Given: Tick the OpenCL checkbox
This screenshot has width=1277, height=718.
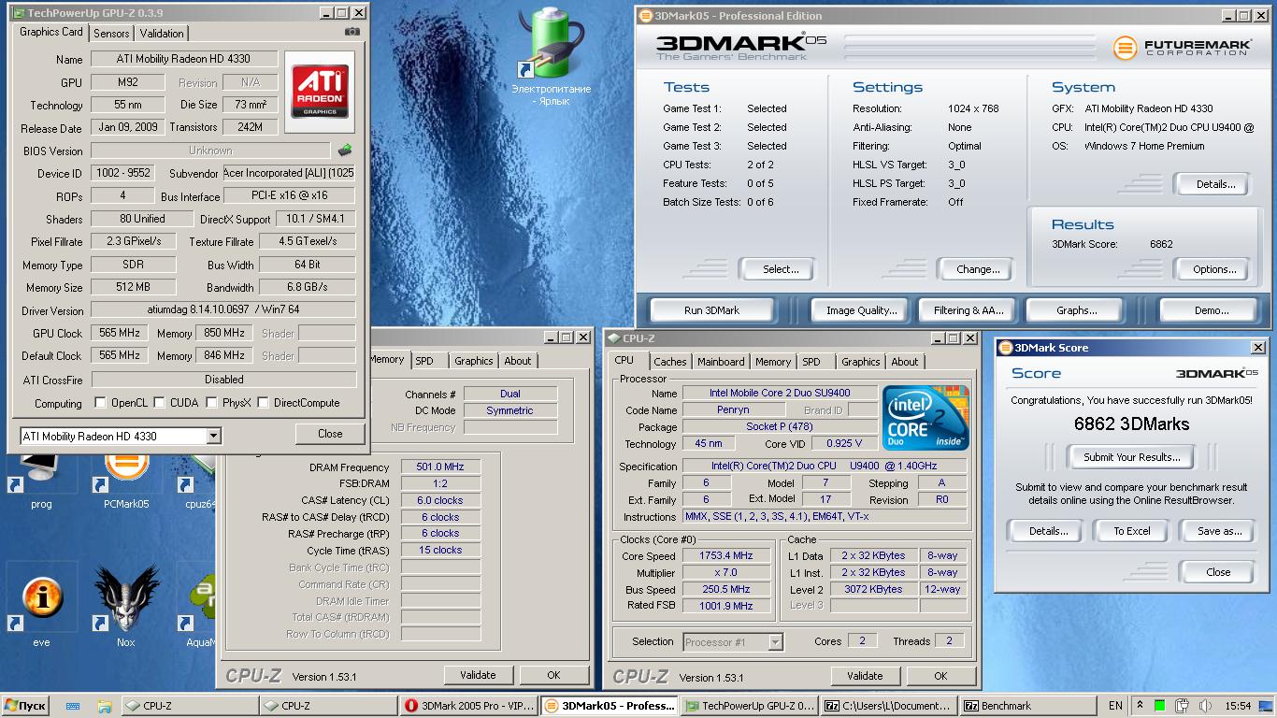Looking at the screenshot, I should 101,403.
